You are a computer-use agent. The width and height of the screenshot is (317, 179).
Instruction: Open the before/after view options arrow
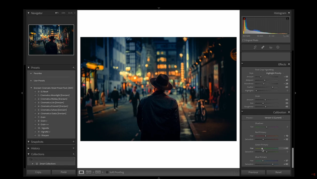point(93,172)
